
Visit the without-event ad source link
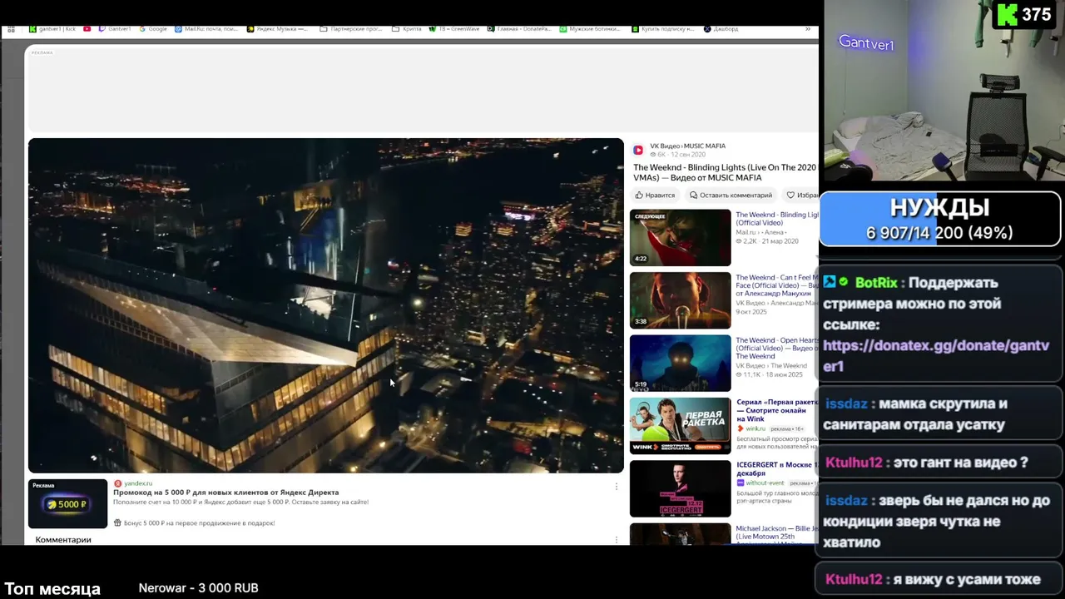coord(765,483)
